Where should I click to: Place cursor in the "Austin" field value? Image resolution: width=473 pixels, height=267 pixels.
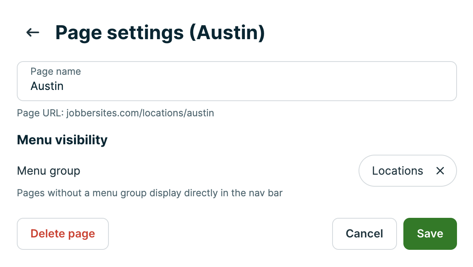click(47, 86)
